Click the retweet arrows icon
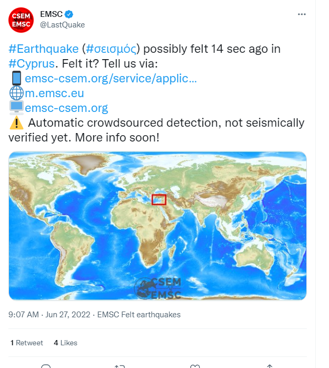Screen dimensions: 329x368 pyautogui.click(x=120, y=366)
